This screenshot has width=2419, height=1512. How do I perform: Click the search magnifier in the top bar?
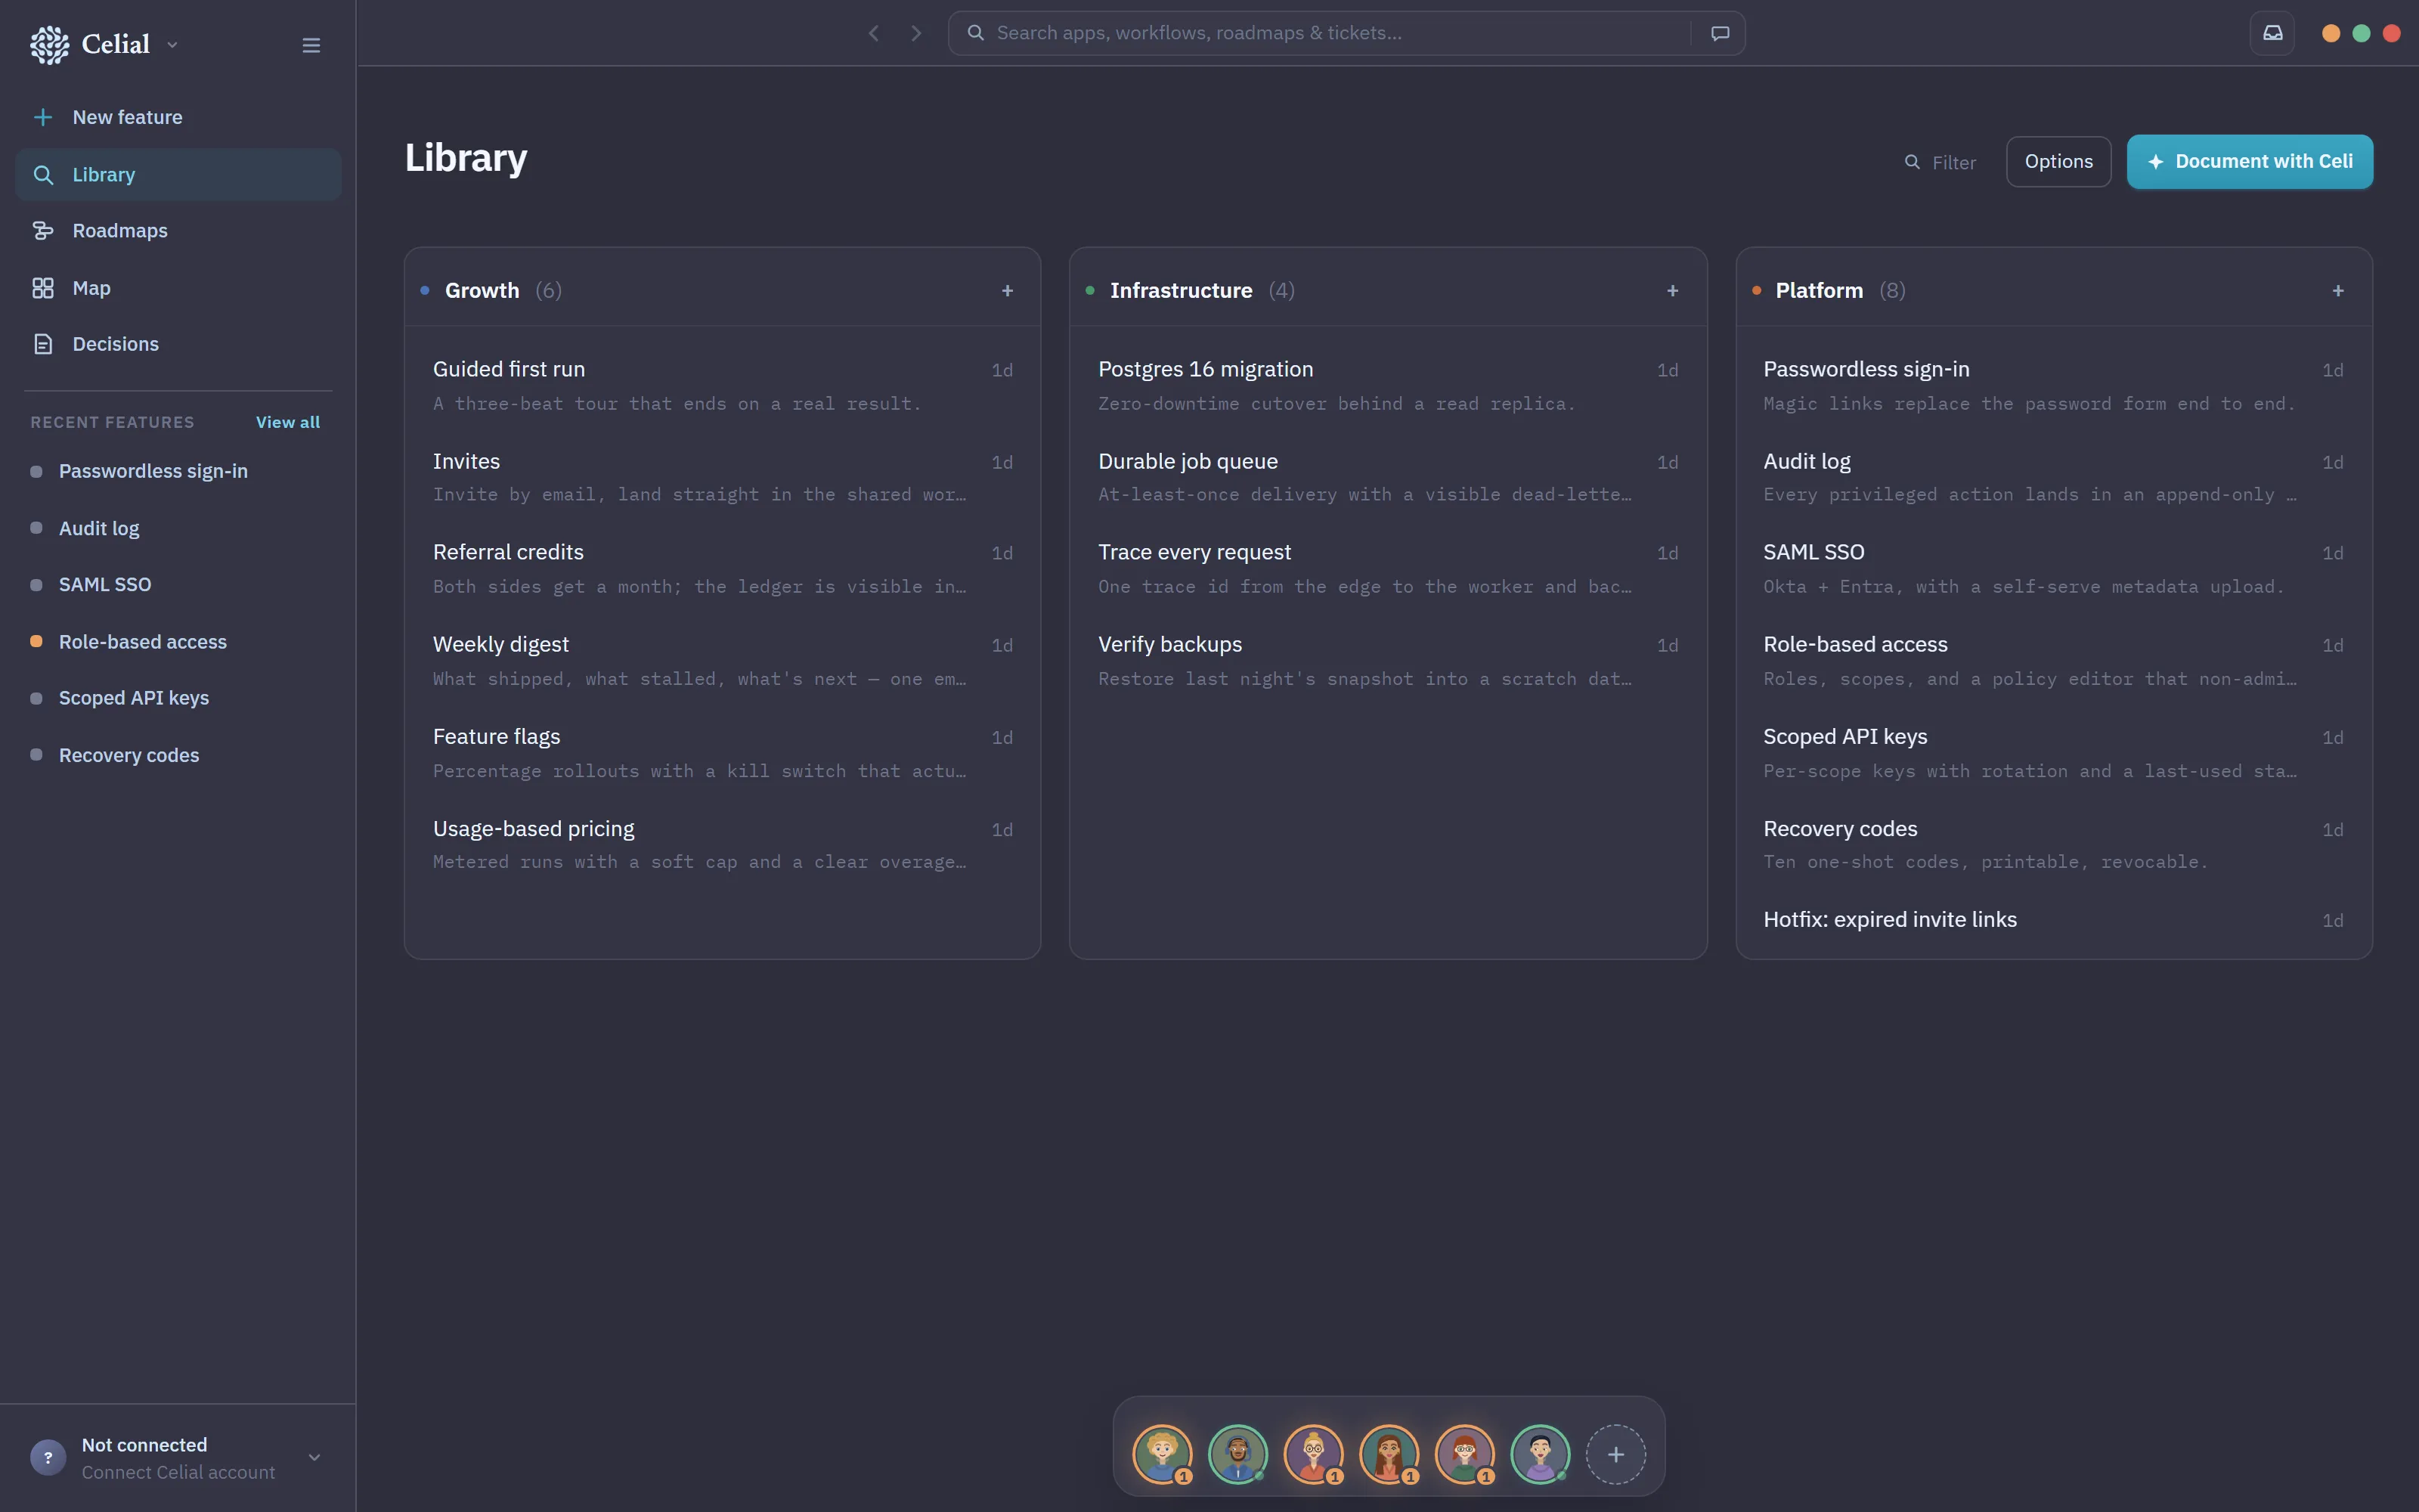[976, 33]
